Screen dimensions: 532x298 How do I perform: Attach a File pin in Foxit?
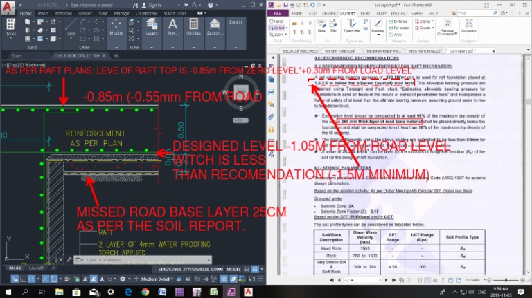(x=333, y=26)
